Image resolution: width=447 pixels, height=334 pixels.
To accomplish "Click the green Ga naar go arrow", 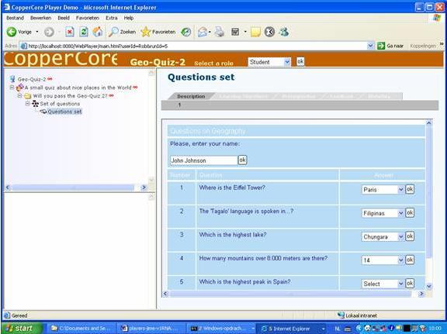I will (x=381, y=46).
